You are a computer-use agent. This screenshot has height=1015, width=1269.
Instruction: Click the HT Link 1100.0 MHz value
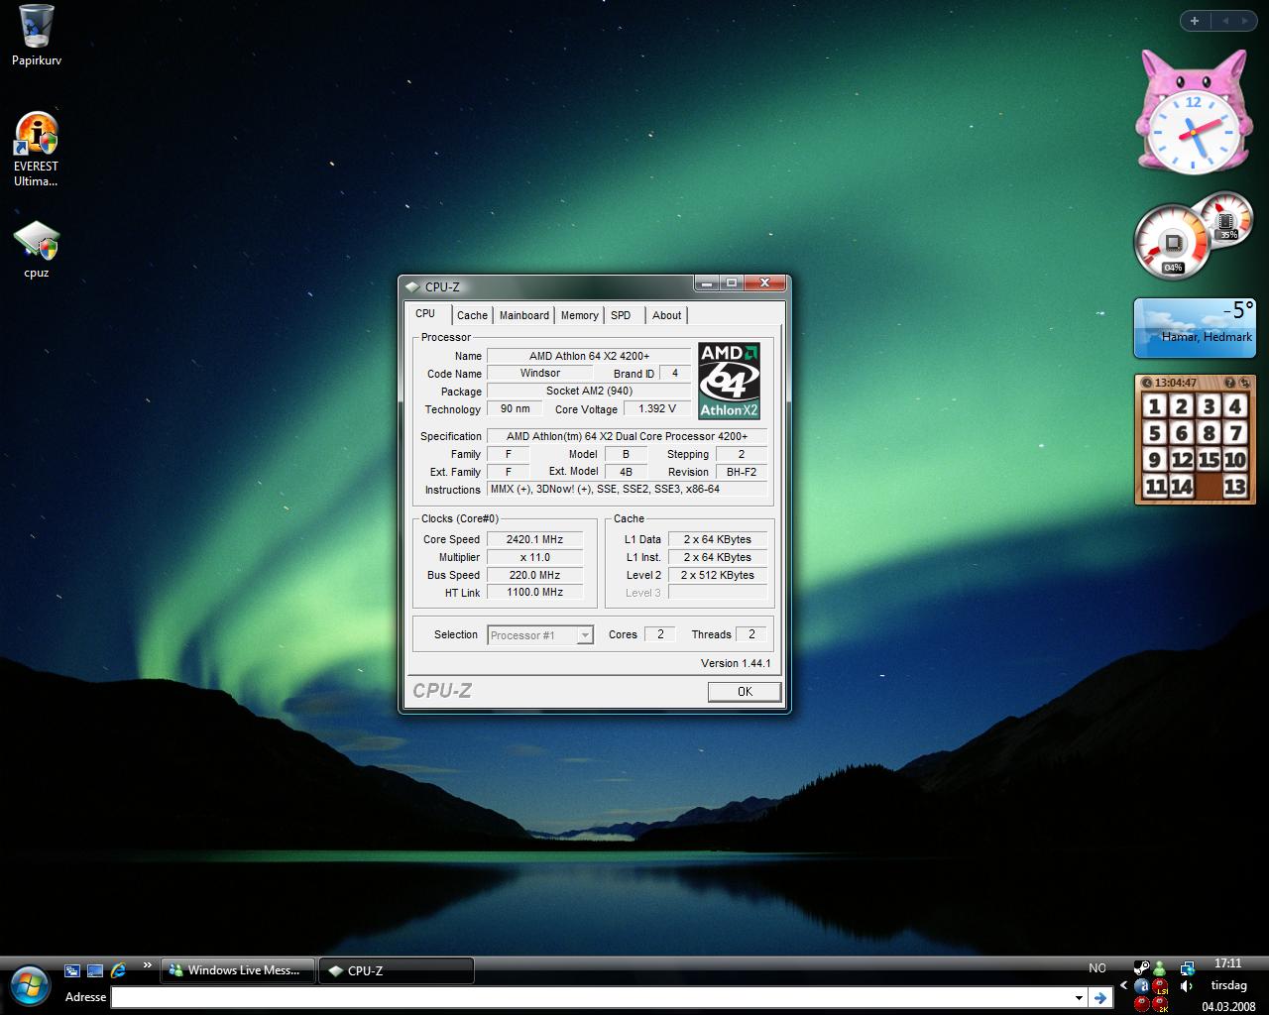pos(534,593)
